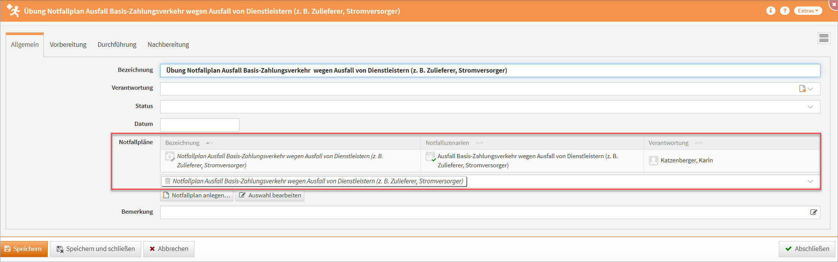Expand the Status dropdown
Viewport: 838px width, 262px height.
tap(810, 107)
